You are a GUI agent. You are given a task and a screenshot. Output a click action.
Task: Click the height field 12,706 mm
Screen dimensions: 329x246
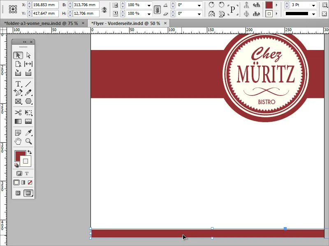tap(86, 14)
